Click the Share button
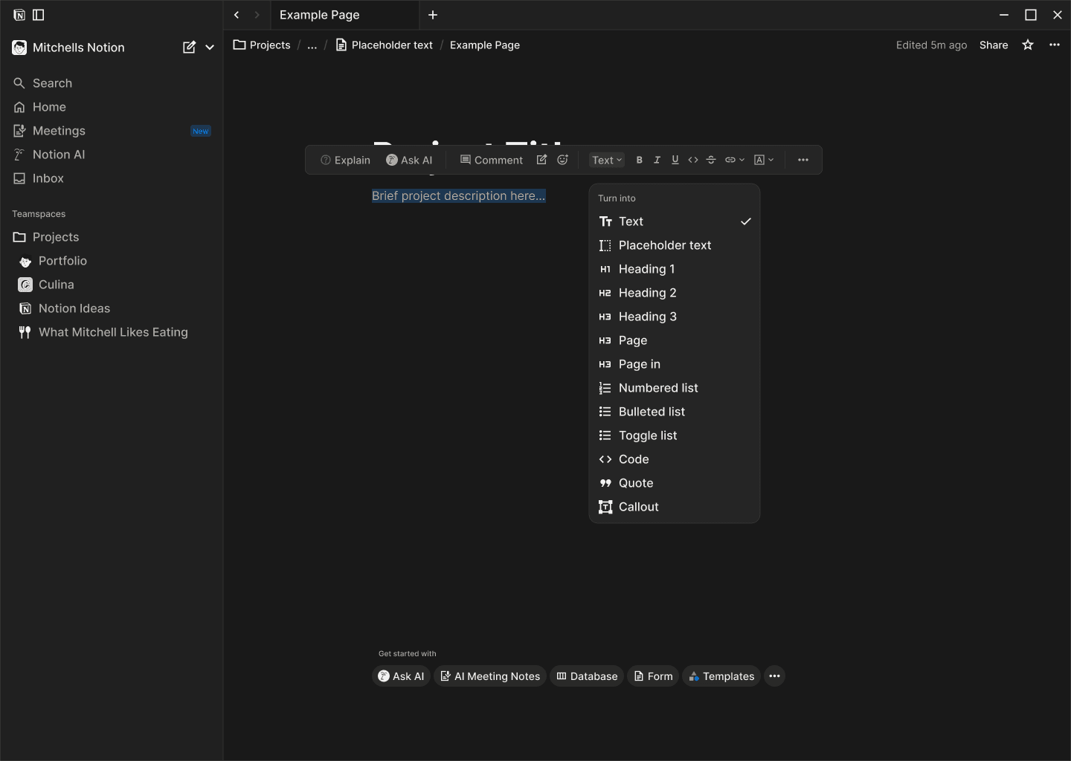 tap(994, 45)
